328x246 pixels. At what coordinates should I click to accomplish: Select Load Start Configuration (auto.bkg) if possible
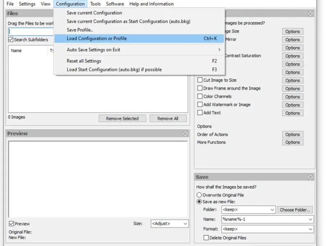(139, 70)
